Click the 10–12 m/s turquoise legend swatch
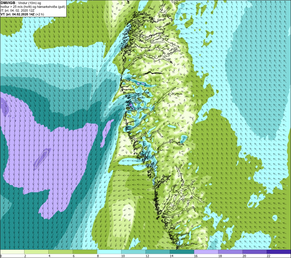This screenshot has width=291, height=258. coord(134,252)
